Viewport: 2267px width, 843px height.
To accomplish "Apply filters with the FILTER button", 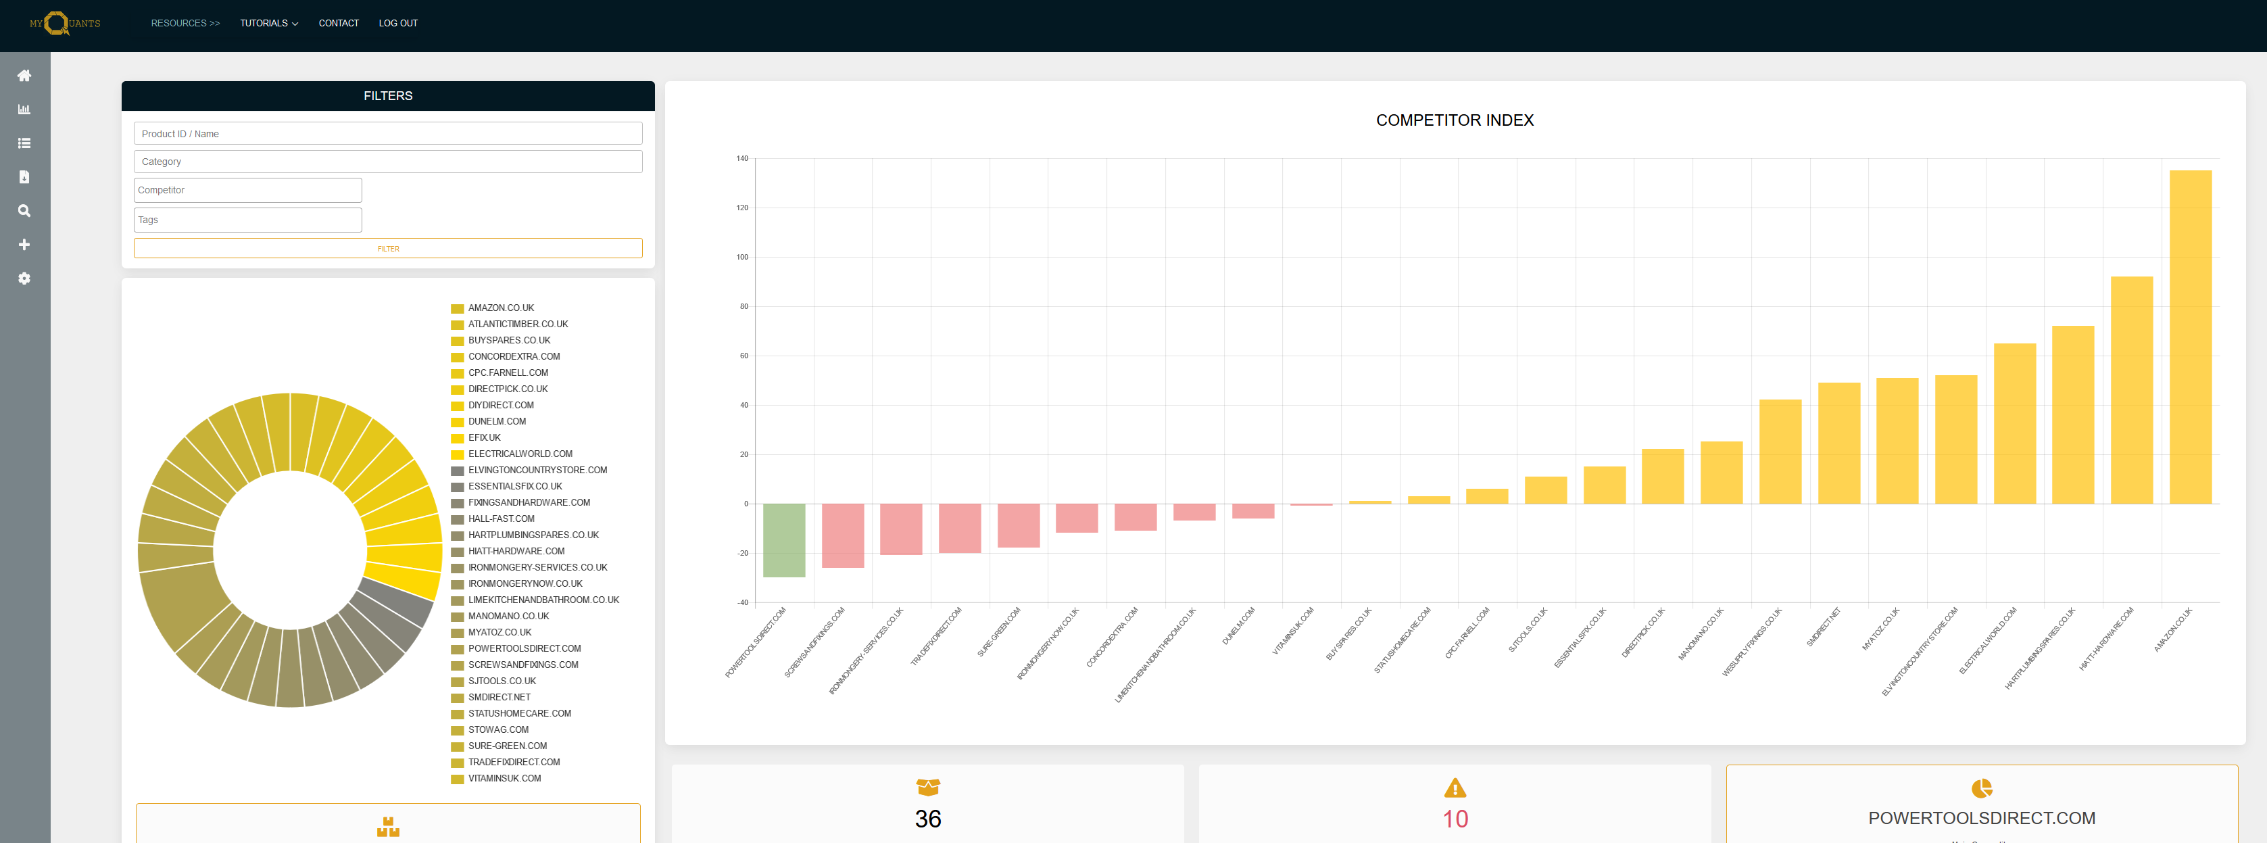I will (388, 248).
